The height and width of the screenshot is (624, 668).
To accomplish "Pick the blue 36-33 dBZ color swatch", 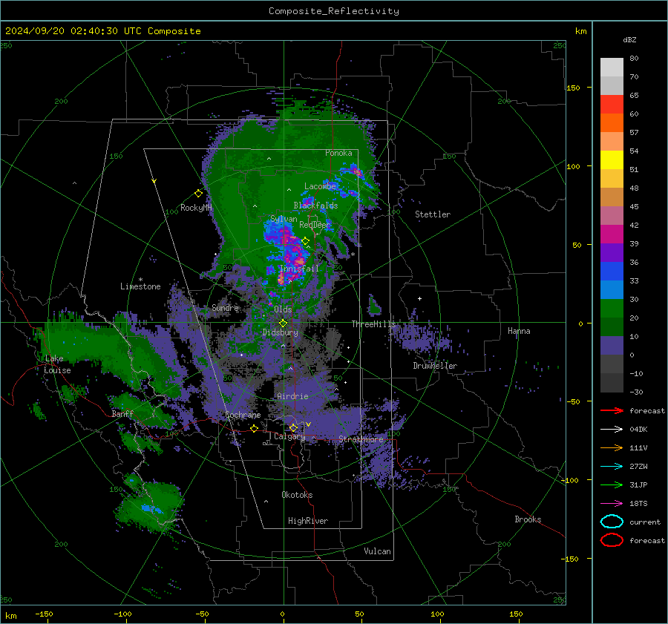I will pos(612,272).
